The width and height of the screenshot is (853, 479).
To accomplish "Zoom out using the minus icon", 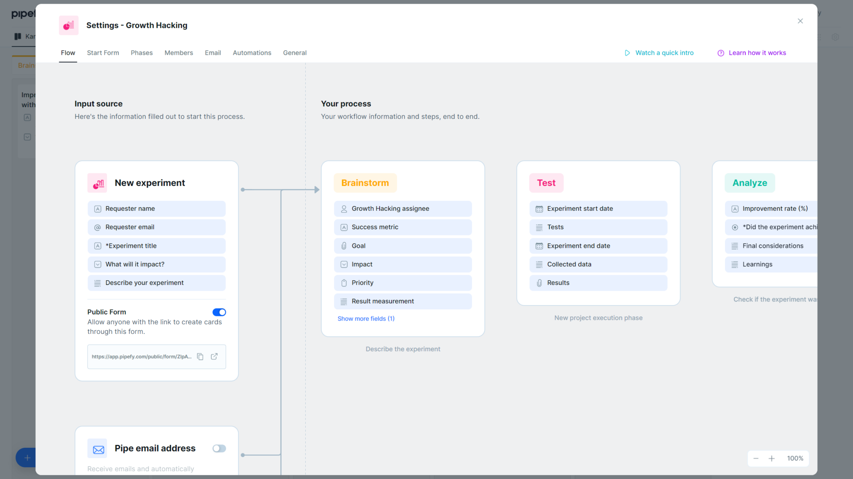I will point(756,458).
